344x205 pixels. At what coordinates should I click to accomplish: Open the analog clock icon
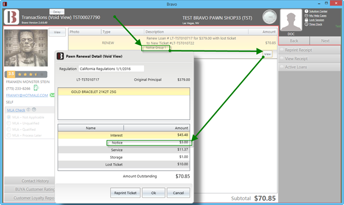point(270,17)
